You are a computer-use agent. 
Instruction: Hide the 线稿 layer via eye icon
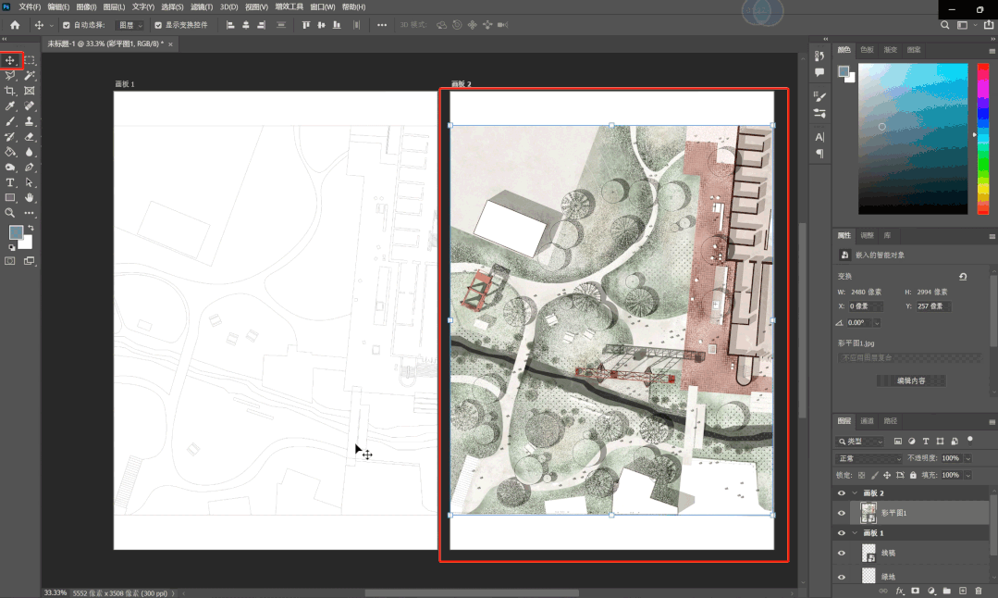(x=841, y=553)
